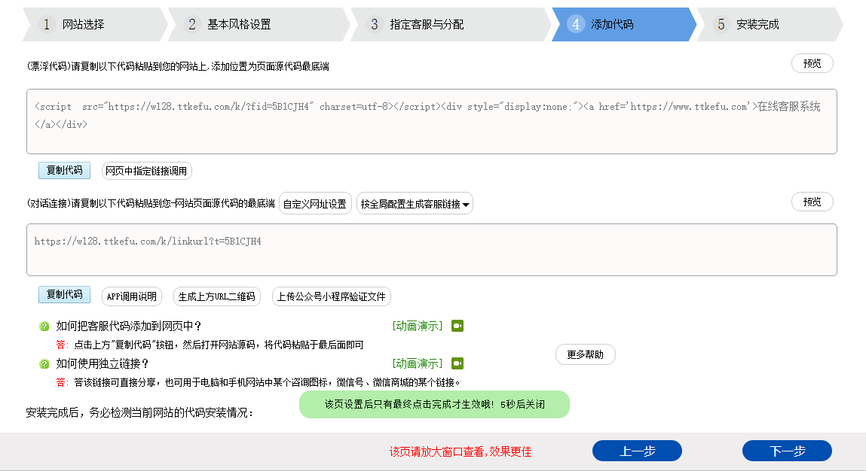This screenshot has width=866, height=471.
Task: Play video icon for independent link demo
Action: [457, 363]
